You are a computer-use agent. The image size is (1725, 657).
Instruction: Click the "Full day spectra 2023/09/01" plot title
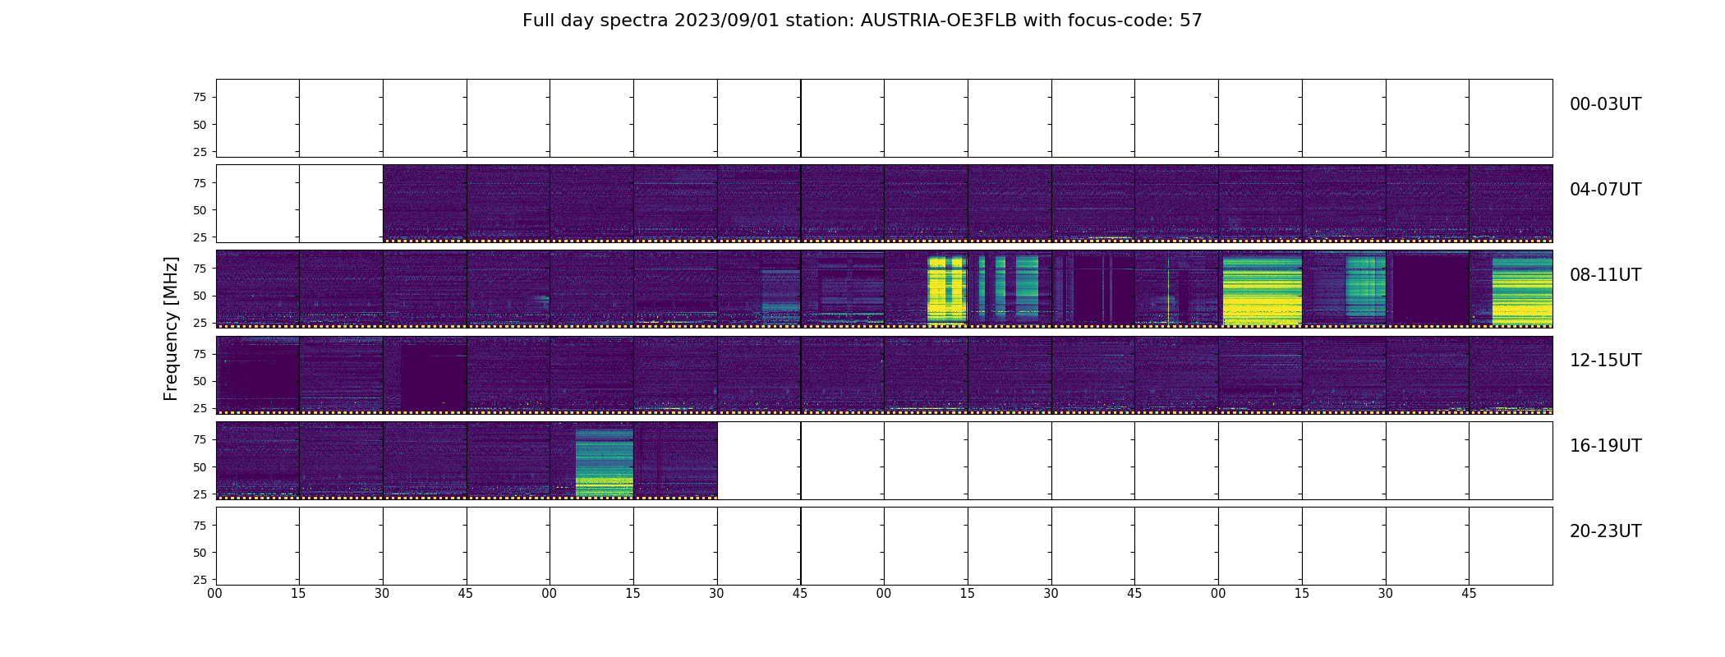pyautogui.click(x=862, y=21)
